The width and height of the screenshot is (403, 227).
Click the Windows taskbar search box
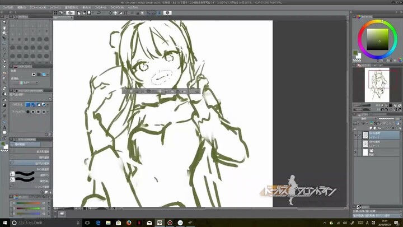46,223
